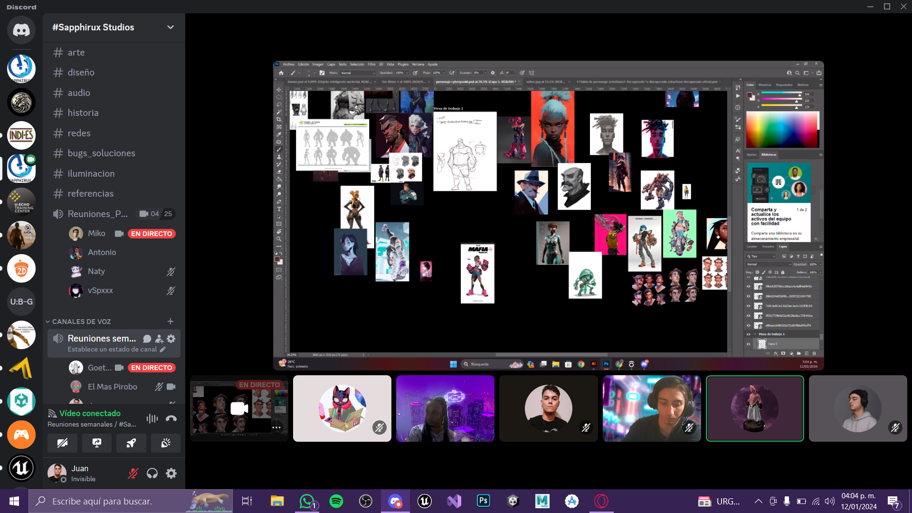Open Spotify from the taskbar
Screen dimensions: 912x513
pos(336,501)
